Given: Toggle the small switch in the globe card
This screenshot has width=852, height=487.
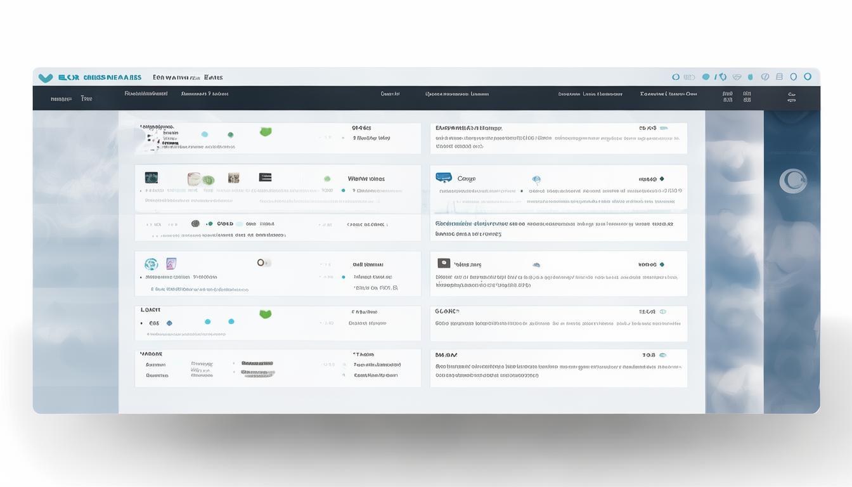Looking at the screenshot, I should point(264,263).
